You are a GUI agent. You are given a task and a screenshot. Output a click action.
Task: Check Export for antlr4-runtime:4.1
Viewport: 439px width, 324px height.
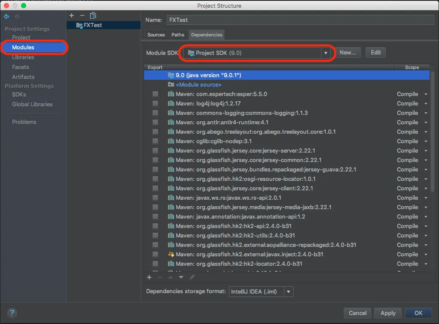tap(155, 122)
